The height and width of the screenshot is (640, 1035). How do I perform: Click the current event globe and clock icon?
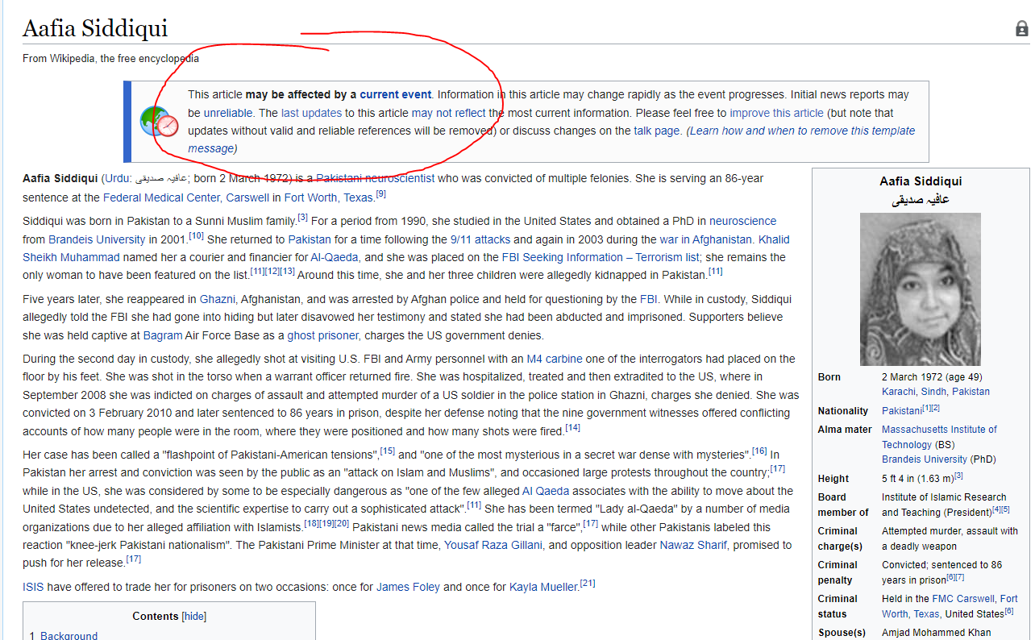pyautogui.click(x=160, y=122)
